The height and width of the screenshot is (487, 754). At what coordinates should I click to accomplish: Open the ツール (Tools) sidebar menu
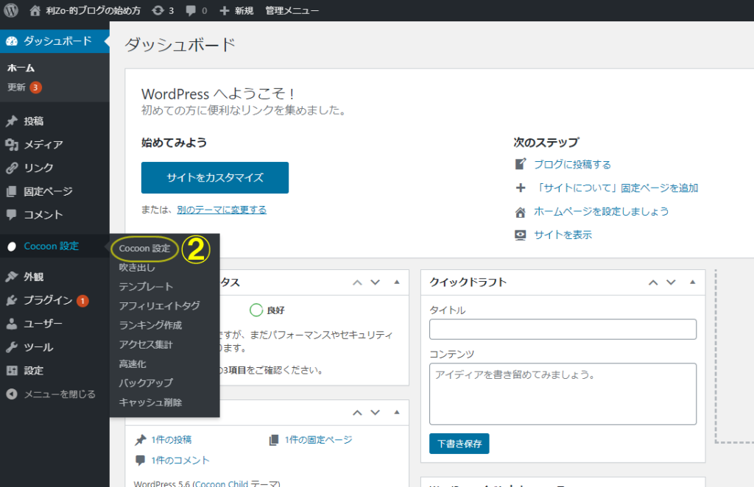[38, 347]
